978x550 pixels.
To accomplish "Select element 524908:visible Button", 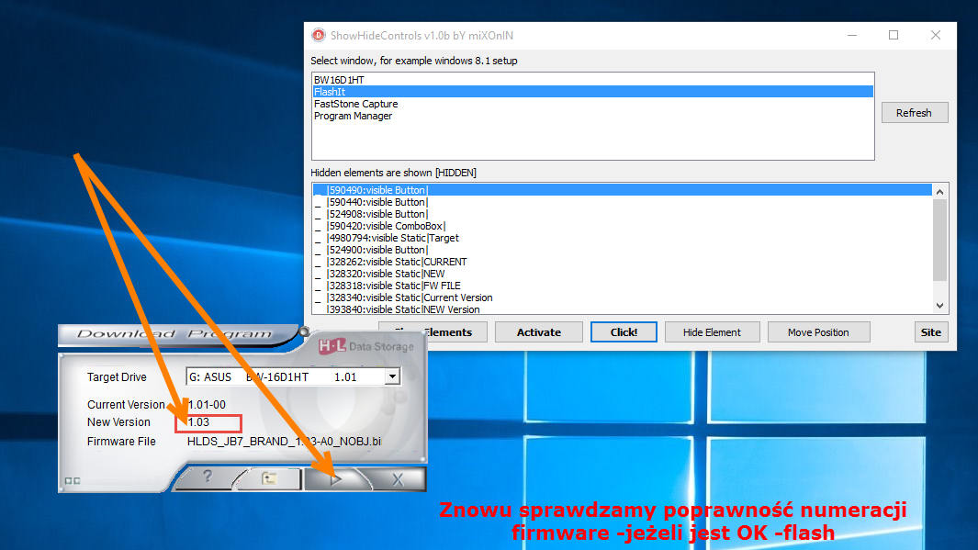I will pyautogui.click(x=622, y=214).
